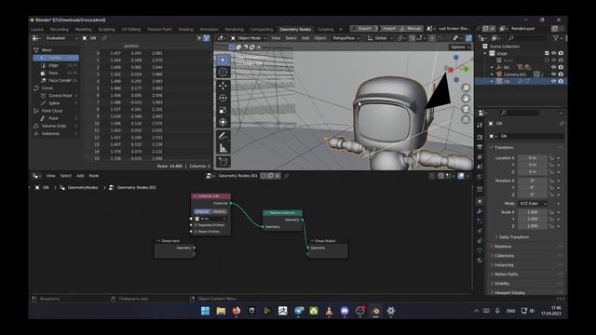
Task: Click the green Y axis on navigation gizmo
Action: click(x=466, y=69)
